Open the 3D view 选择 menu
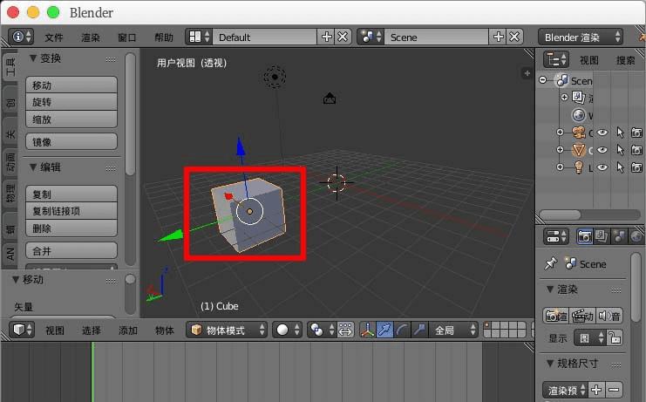646x402 pixels. tap(92, 330)
